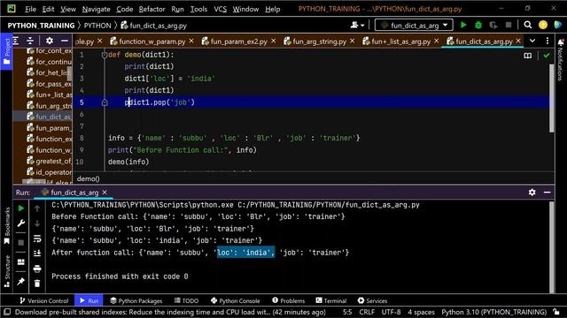Go up the stack trace arrow
The image size is (567, 318).
[x=37, y=208]
